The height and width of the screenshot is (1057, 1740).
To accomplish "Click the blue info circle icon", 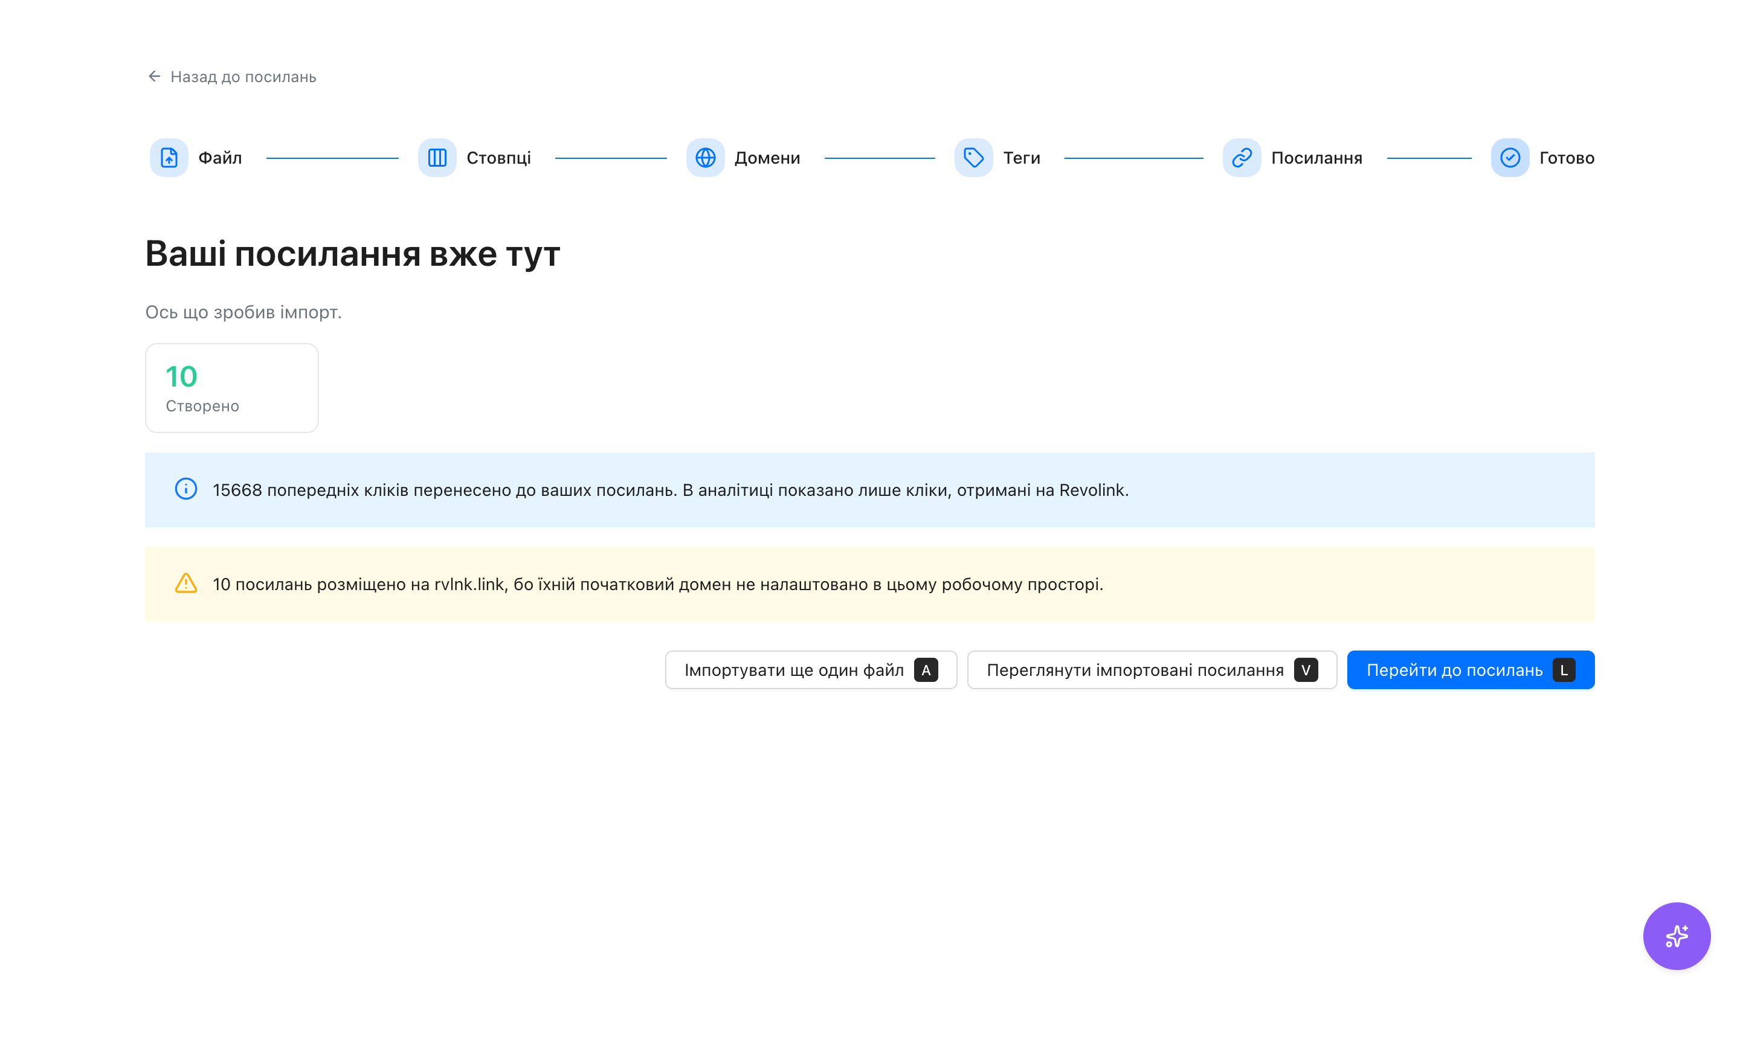I will (x=185, y=489).
